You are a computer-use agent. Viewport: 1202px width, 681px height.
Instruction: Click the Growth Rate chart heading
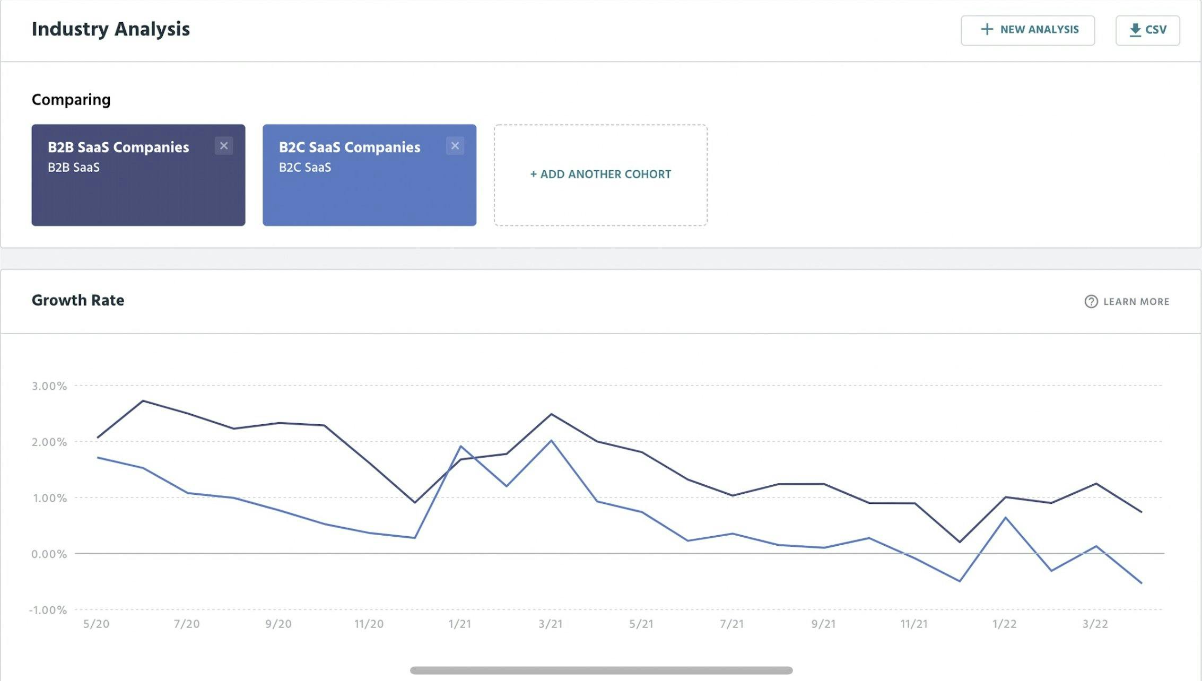pos(78,300)
